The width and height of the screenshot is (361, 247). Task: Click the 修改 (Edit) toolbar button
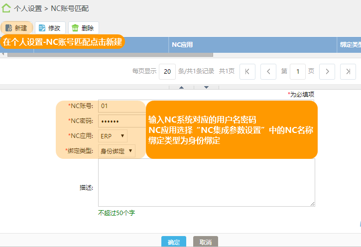[x=50, y=28]
